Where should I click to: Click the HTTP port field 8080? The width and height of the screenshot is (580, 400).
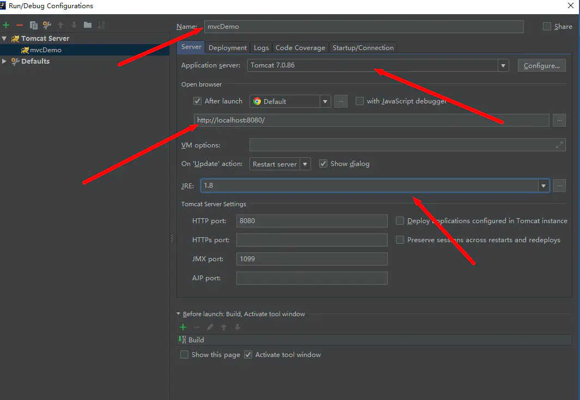tap(312, 221)
